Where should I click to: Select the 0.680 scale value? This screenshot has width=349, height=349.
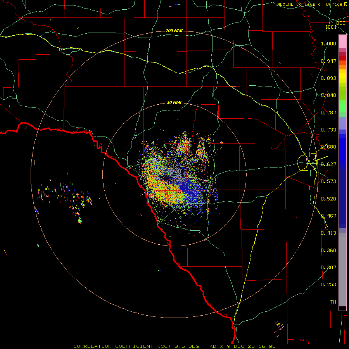[328, 147]
